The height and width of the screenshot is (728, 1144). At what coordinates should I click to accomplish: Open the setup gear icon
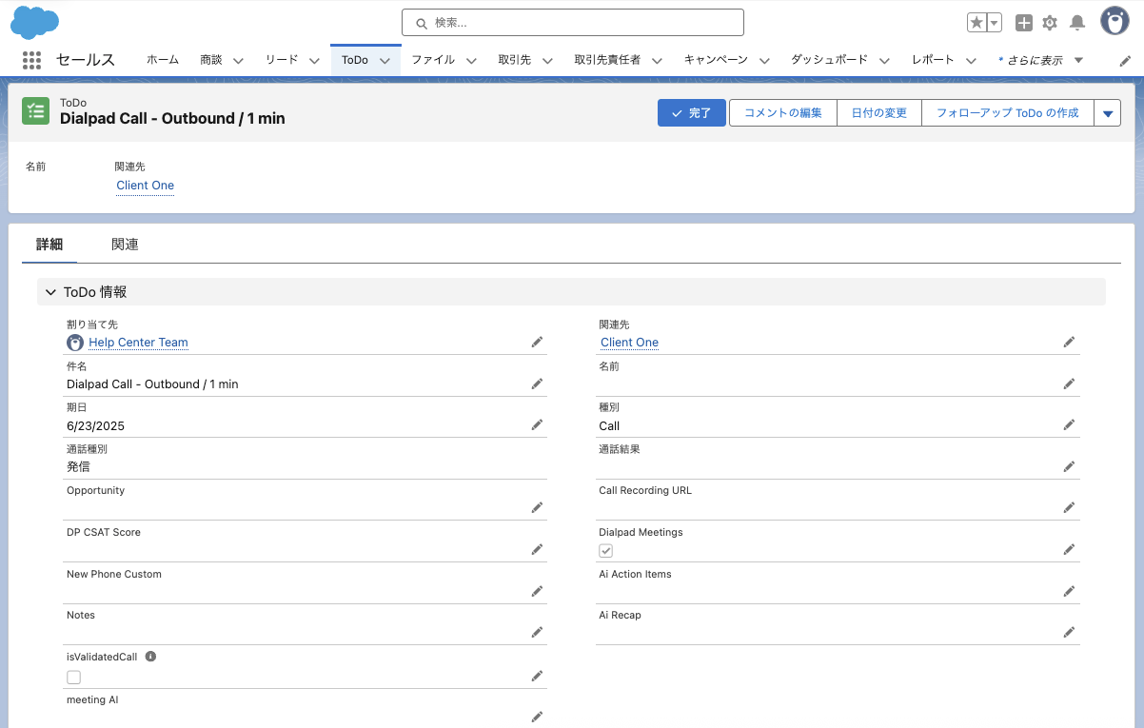click(x=1050, y=23)
